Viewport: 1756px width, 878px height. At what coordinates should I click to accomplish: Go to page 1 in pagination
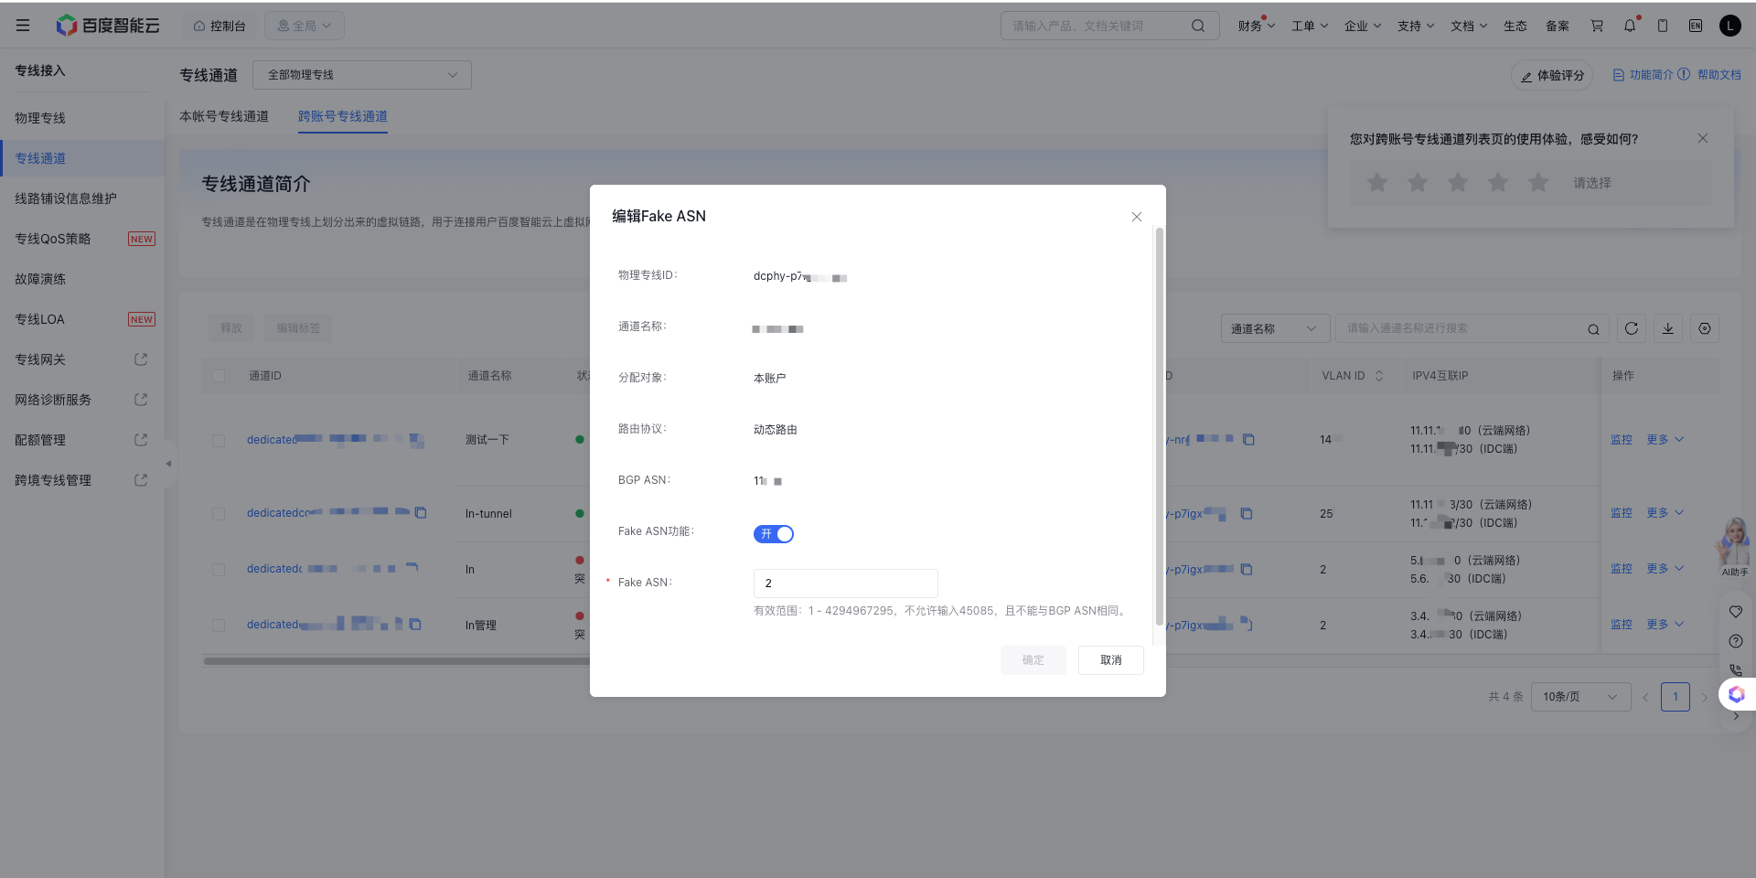pyautogui.click(x=1676, y=697)
